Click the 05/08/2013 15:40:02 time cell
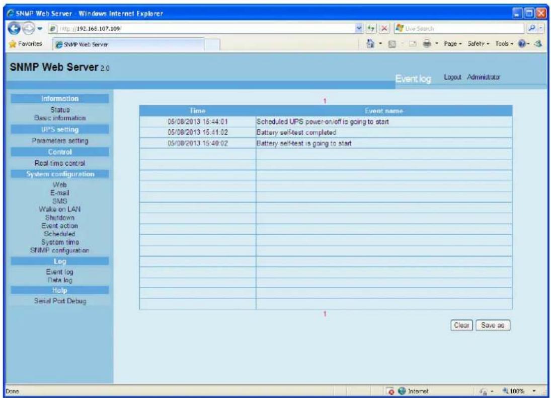The width and height of the screenshot is (551, 398). coord(197,143)
